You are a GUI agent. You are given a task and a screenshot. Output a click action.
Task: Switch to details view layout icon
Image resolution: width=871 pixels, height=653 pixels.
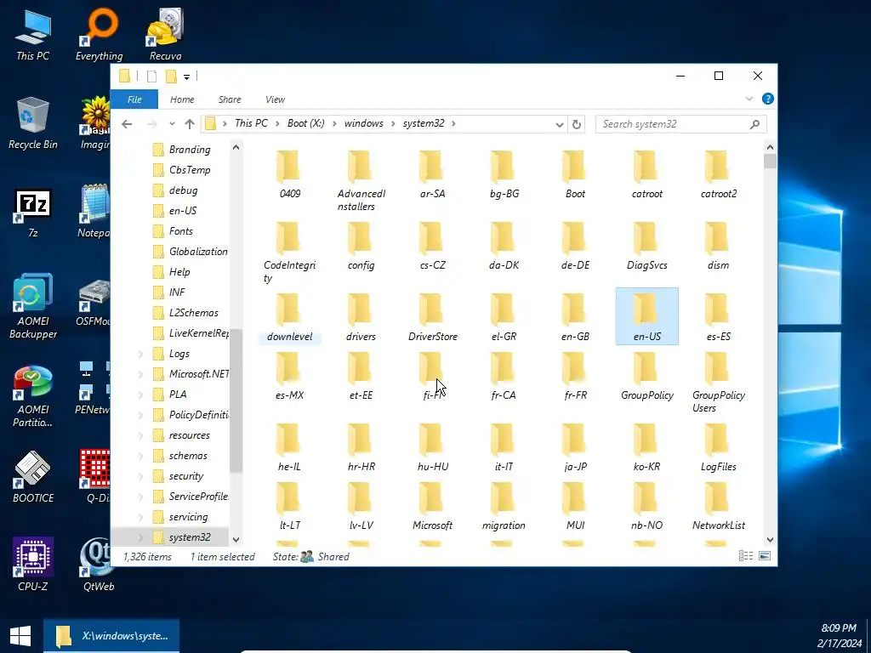click(745, 556)
